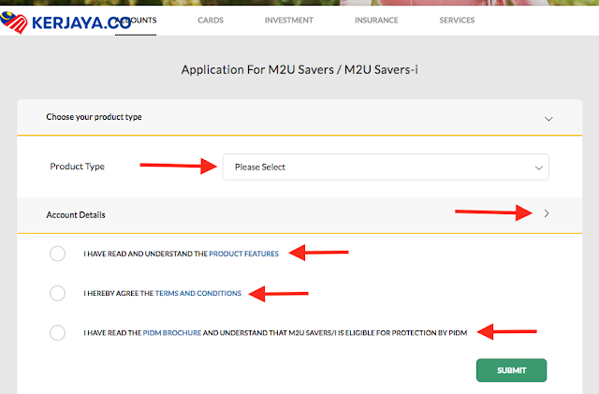Image resolution: width=599 pixels, height=394 pixels.
Task: Expand the Account Details section chevron
Action: pyautogui.click(x=547, y=213)
